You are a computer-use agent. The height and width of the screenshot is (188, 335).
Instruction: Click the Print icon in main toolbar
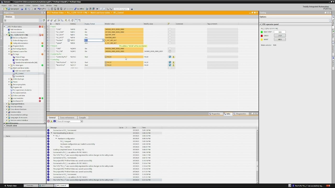click(22, 9)
